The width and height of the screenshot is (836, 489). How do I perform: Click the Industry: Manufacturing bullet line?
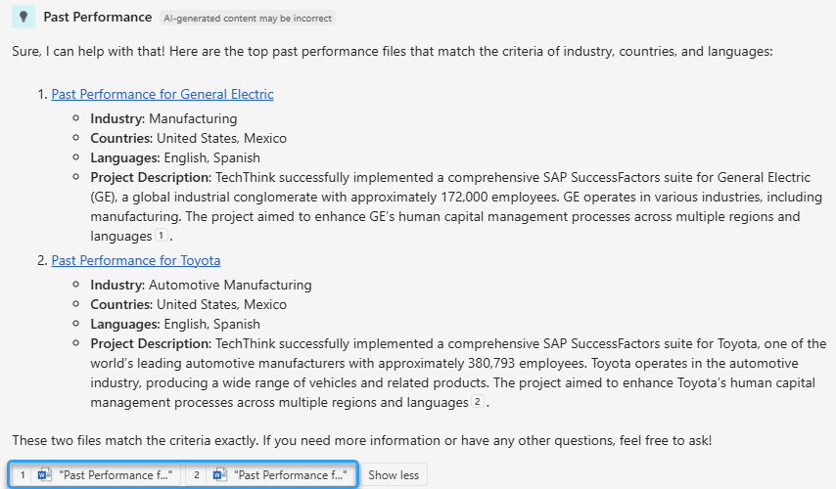point(163,119)
